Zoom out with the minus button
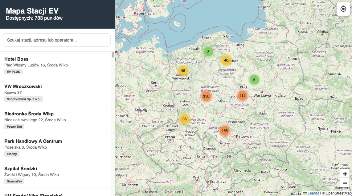The image size is (352, 196). coord(345,183)
